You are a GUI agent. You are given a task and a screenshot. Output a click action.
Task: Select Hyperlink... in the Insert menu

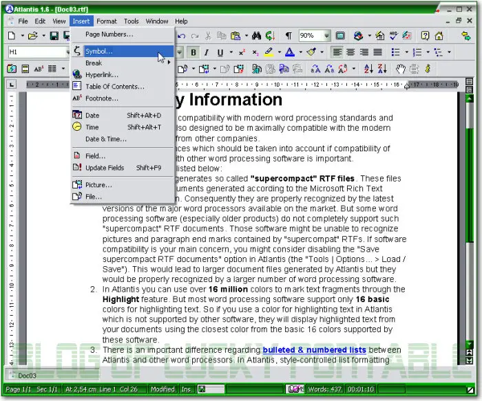click(123, 74)
